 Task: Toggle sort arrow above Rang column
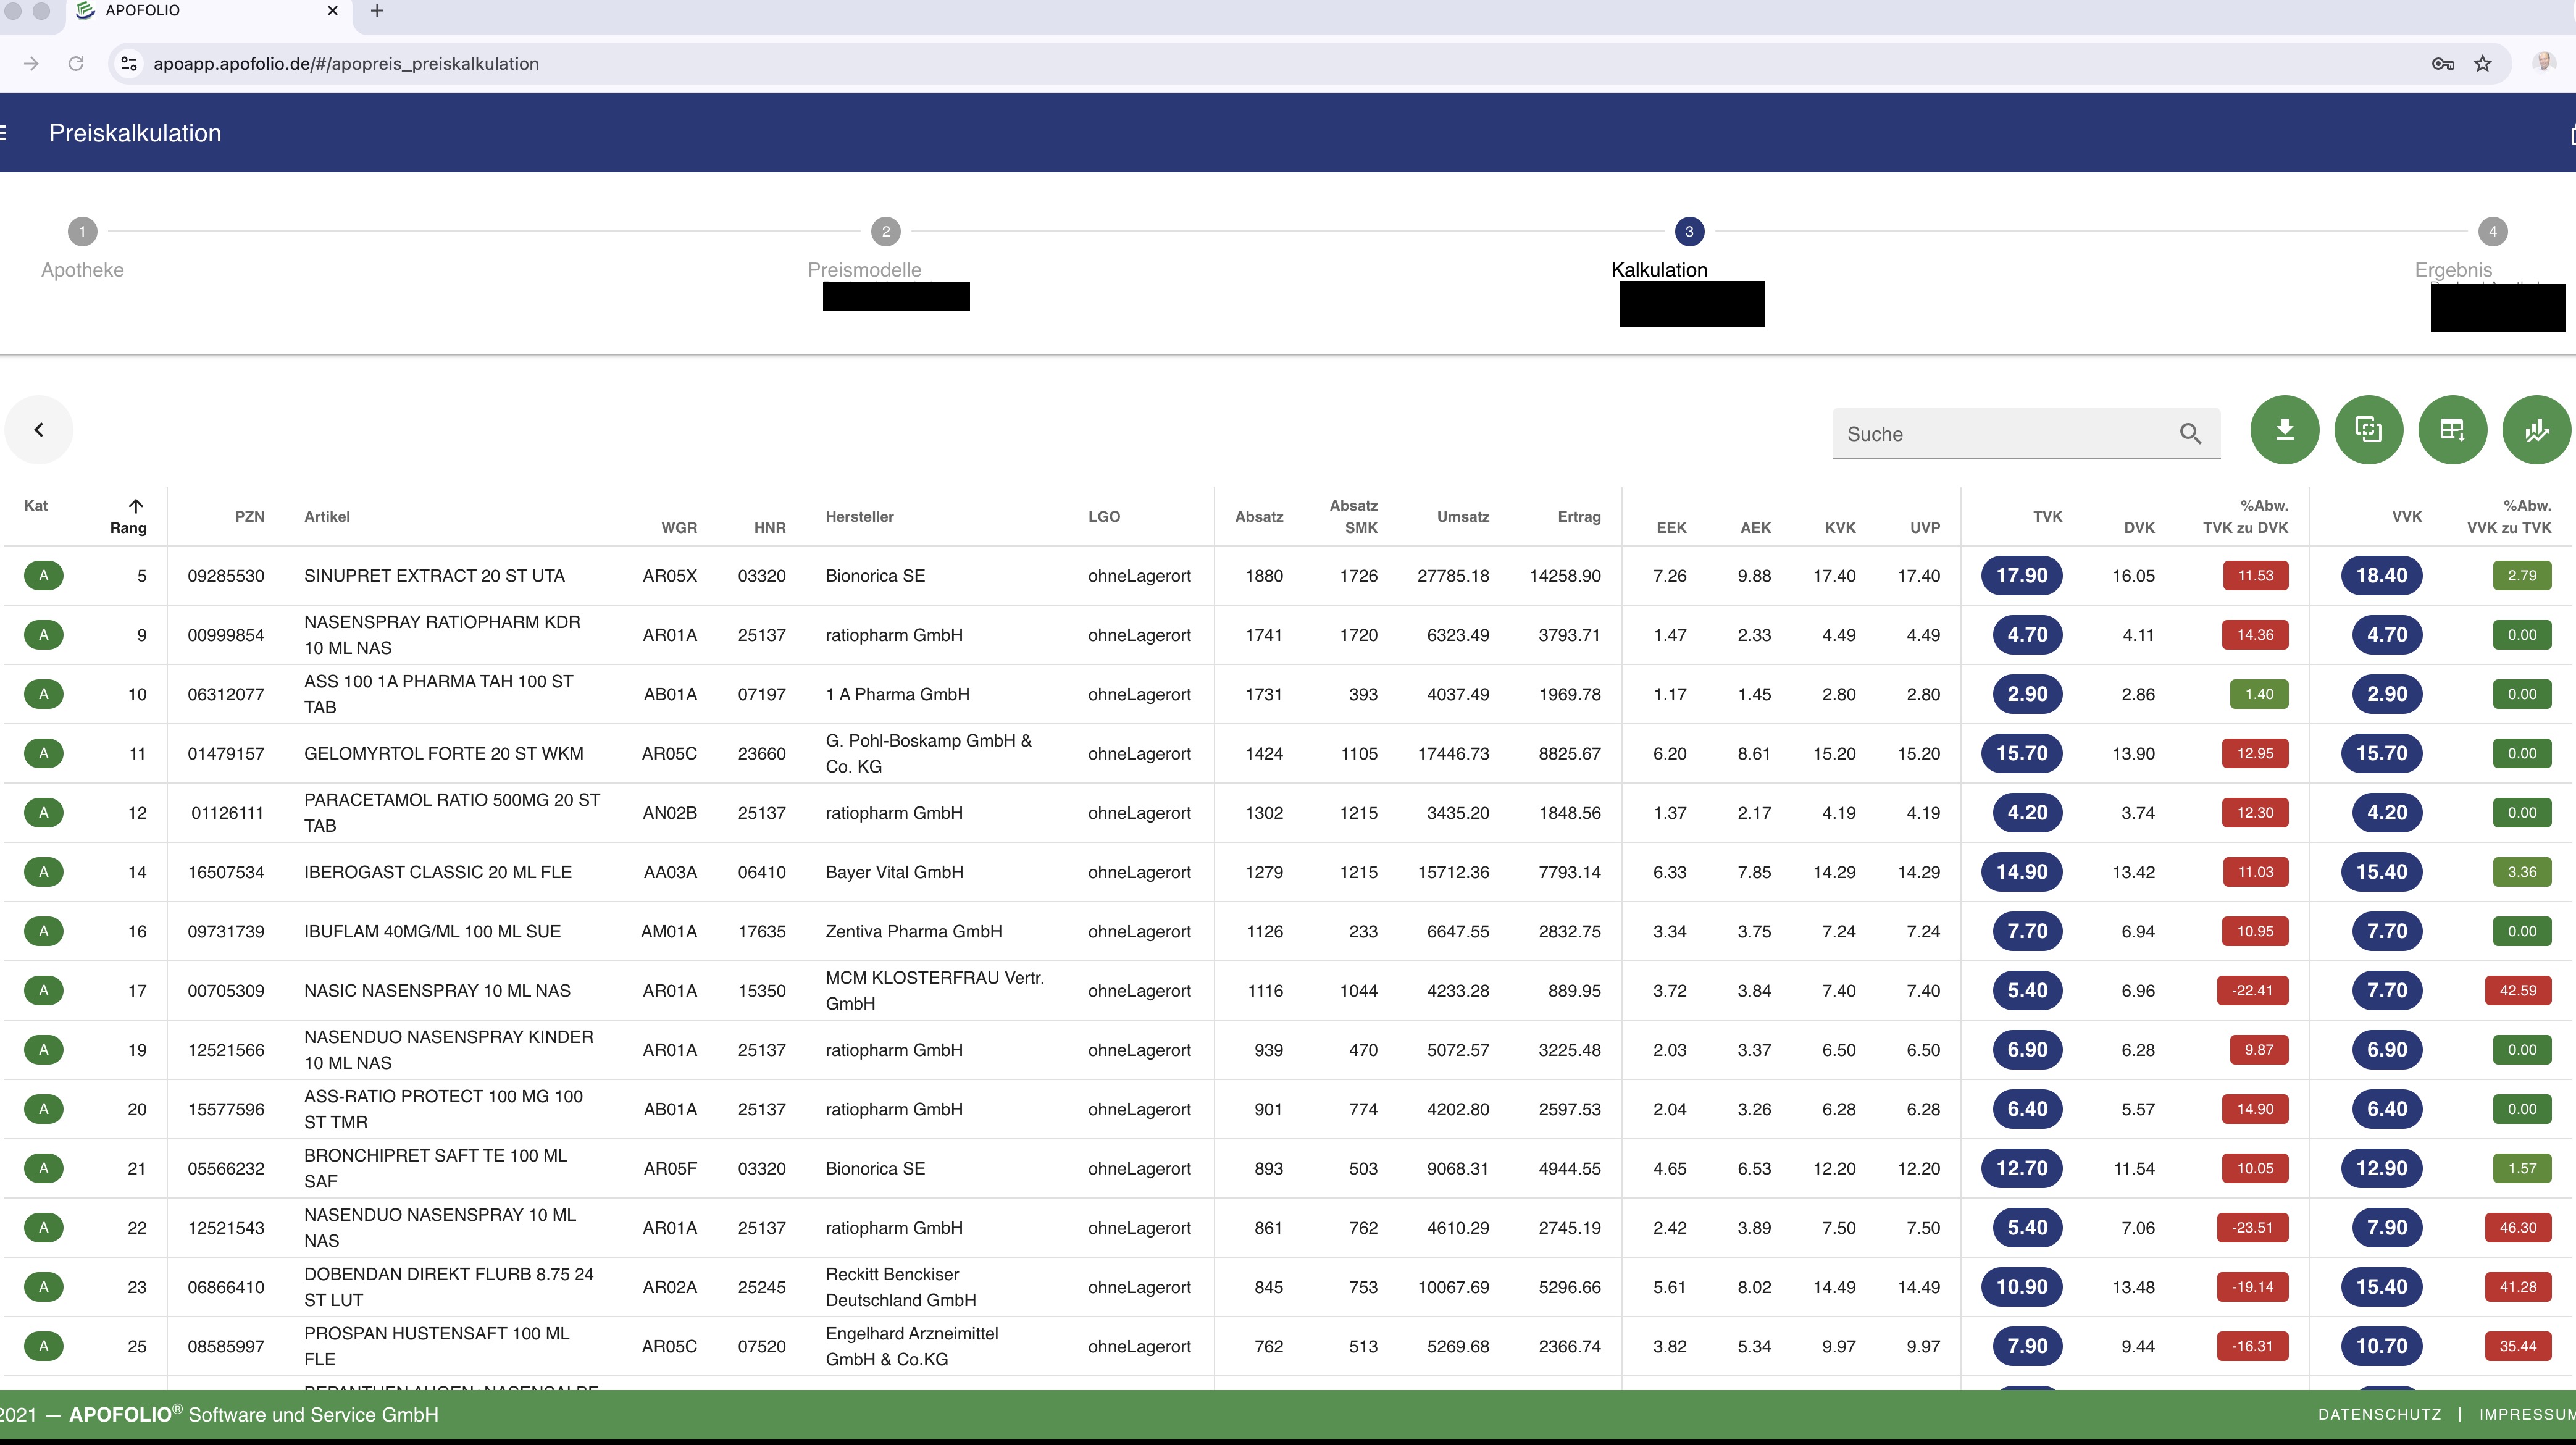pyautogui.click(x=136, y=505)
